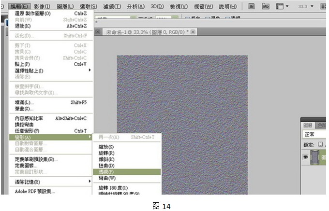Click greyed 清除(E) clear entry
This screenshot has height=211, width=329.
tap(51, 77)
